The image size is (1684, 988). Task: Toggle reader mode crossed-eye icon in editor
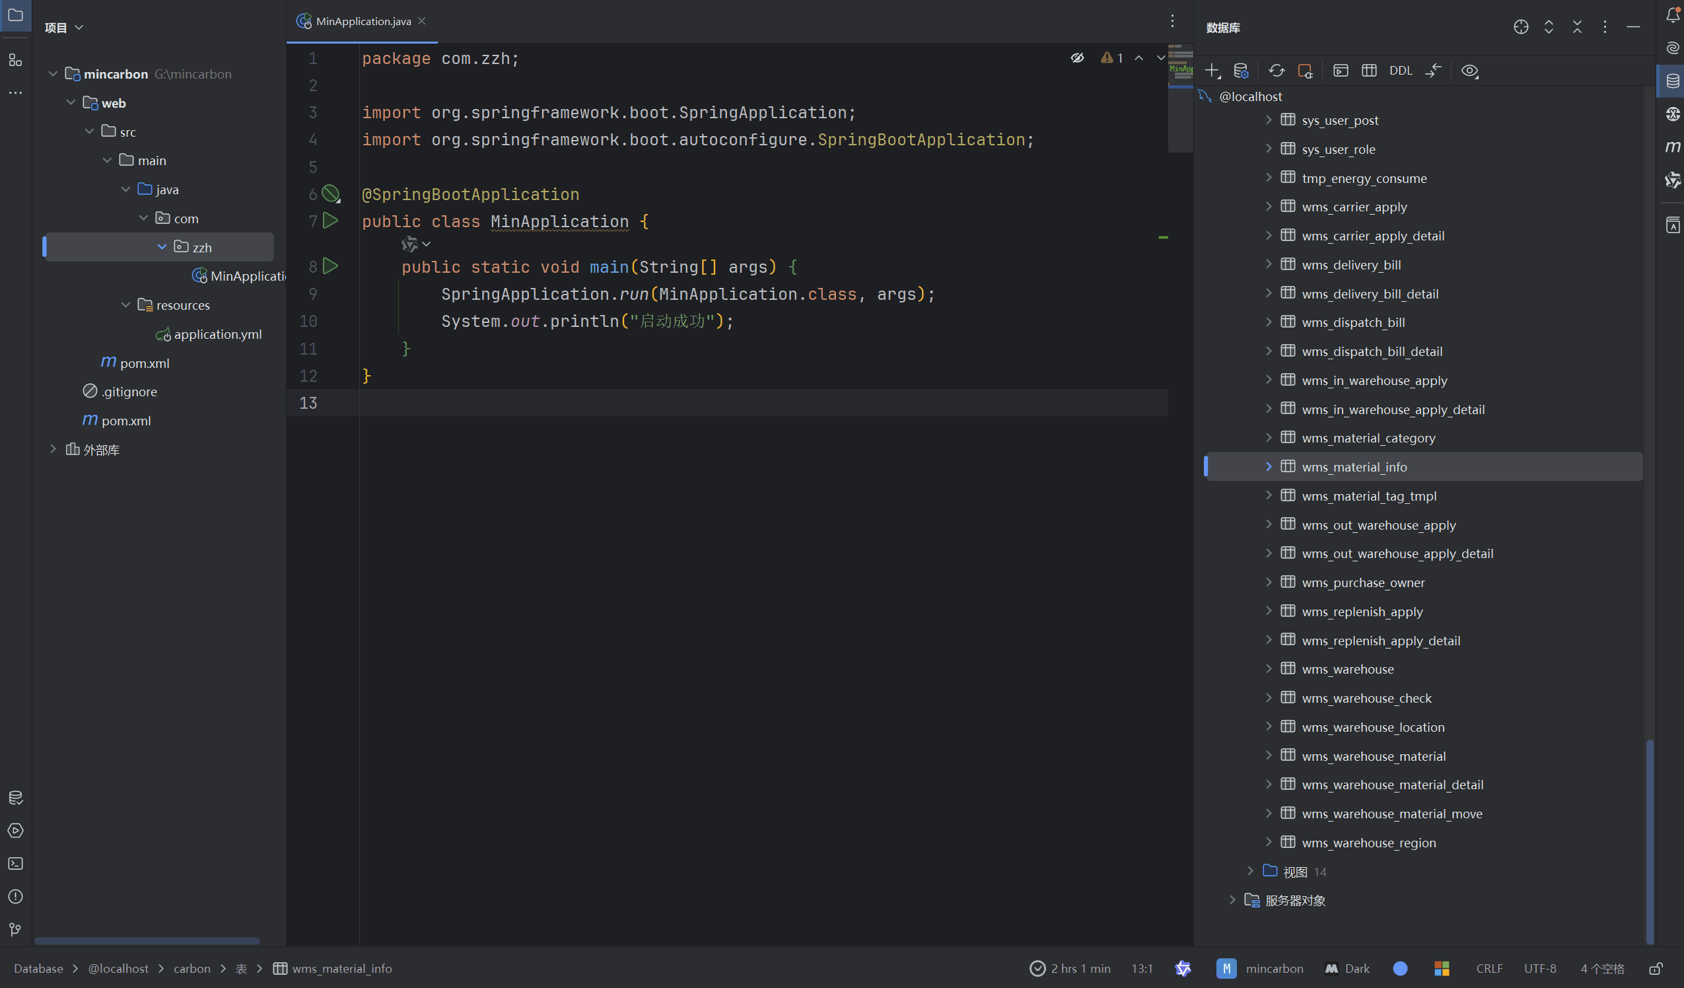[x=1077, y=58]
